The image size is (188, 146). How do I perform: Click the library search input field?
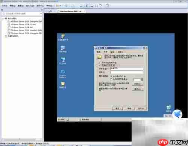coord(21,14)
